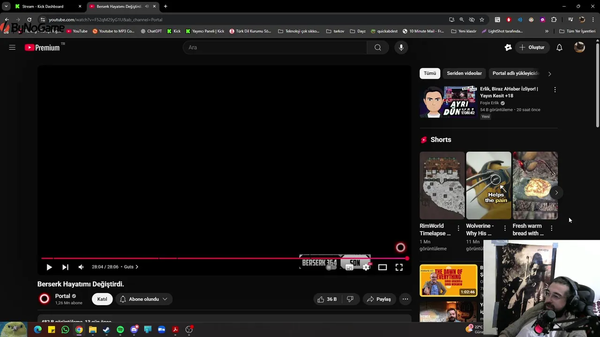The image size is (600, 337).
Task: Click the red progress scrubber handle
Action: coord(407,258)
